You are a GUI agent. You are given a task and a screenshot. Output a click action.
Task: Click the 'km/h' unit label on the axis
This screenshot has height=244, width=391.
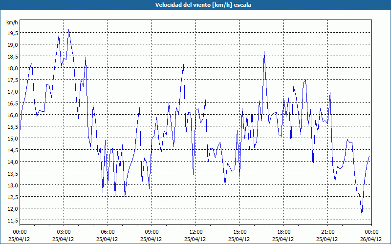click(x=12, y=22)
